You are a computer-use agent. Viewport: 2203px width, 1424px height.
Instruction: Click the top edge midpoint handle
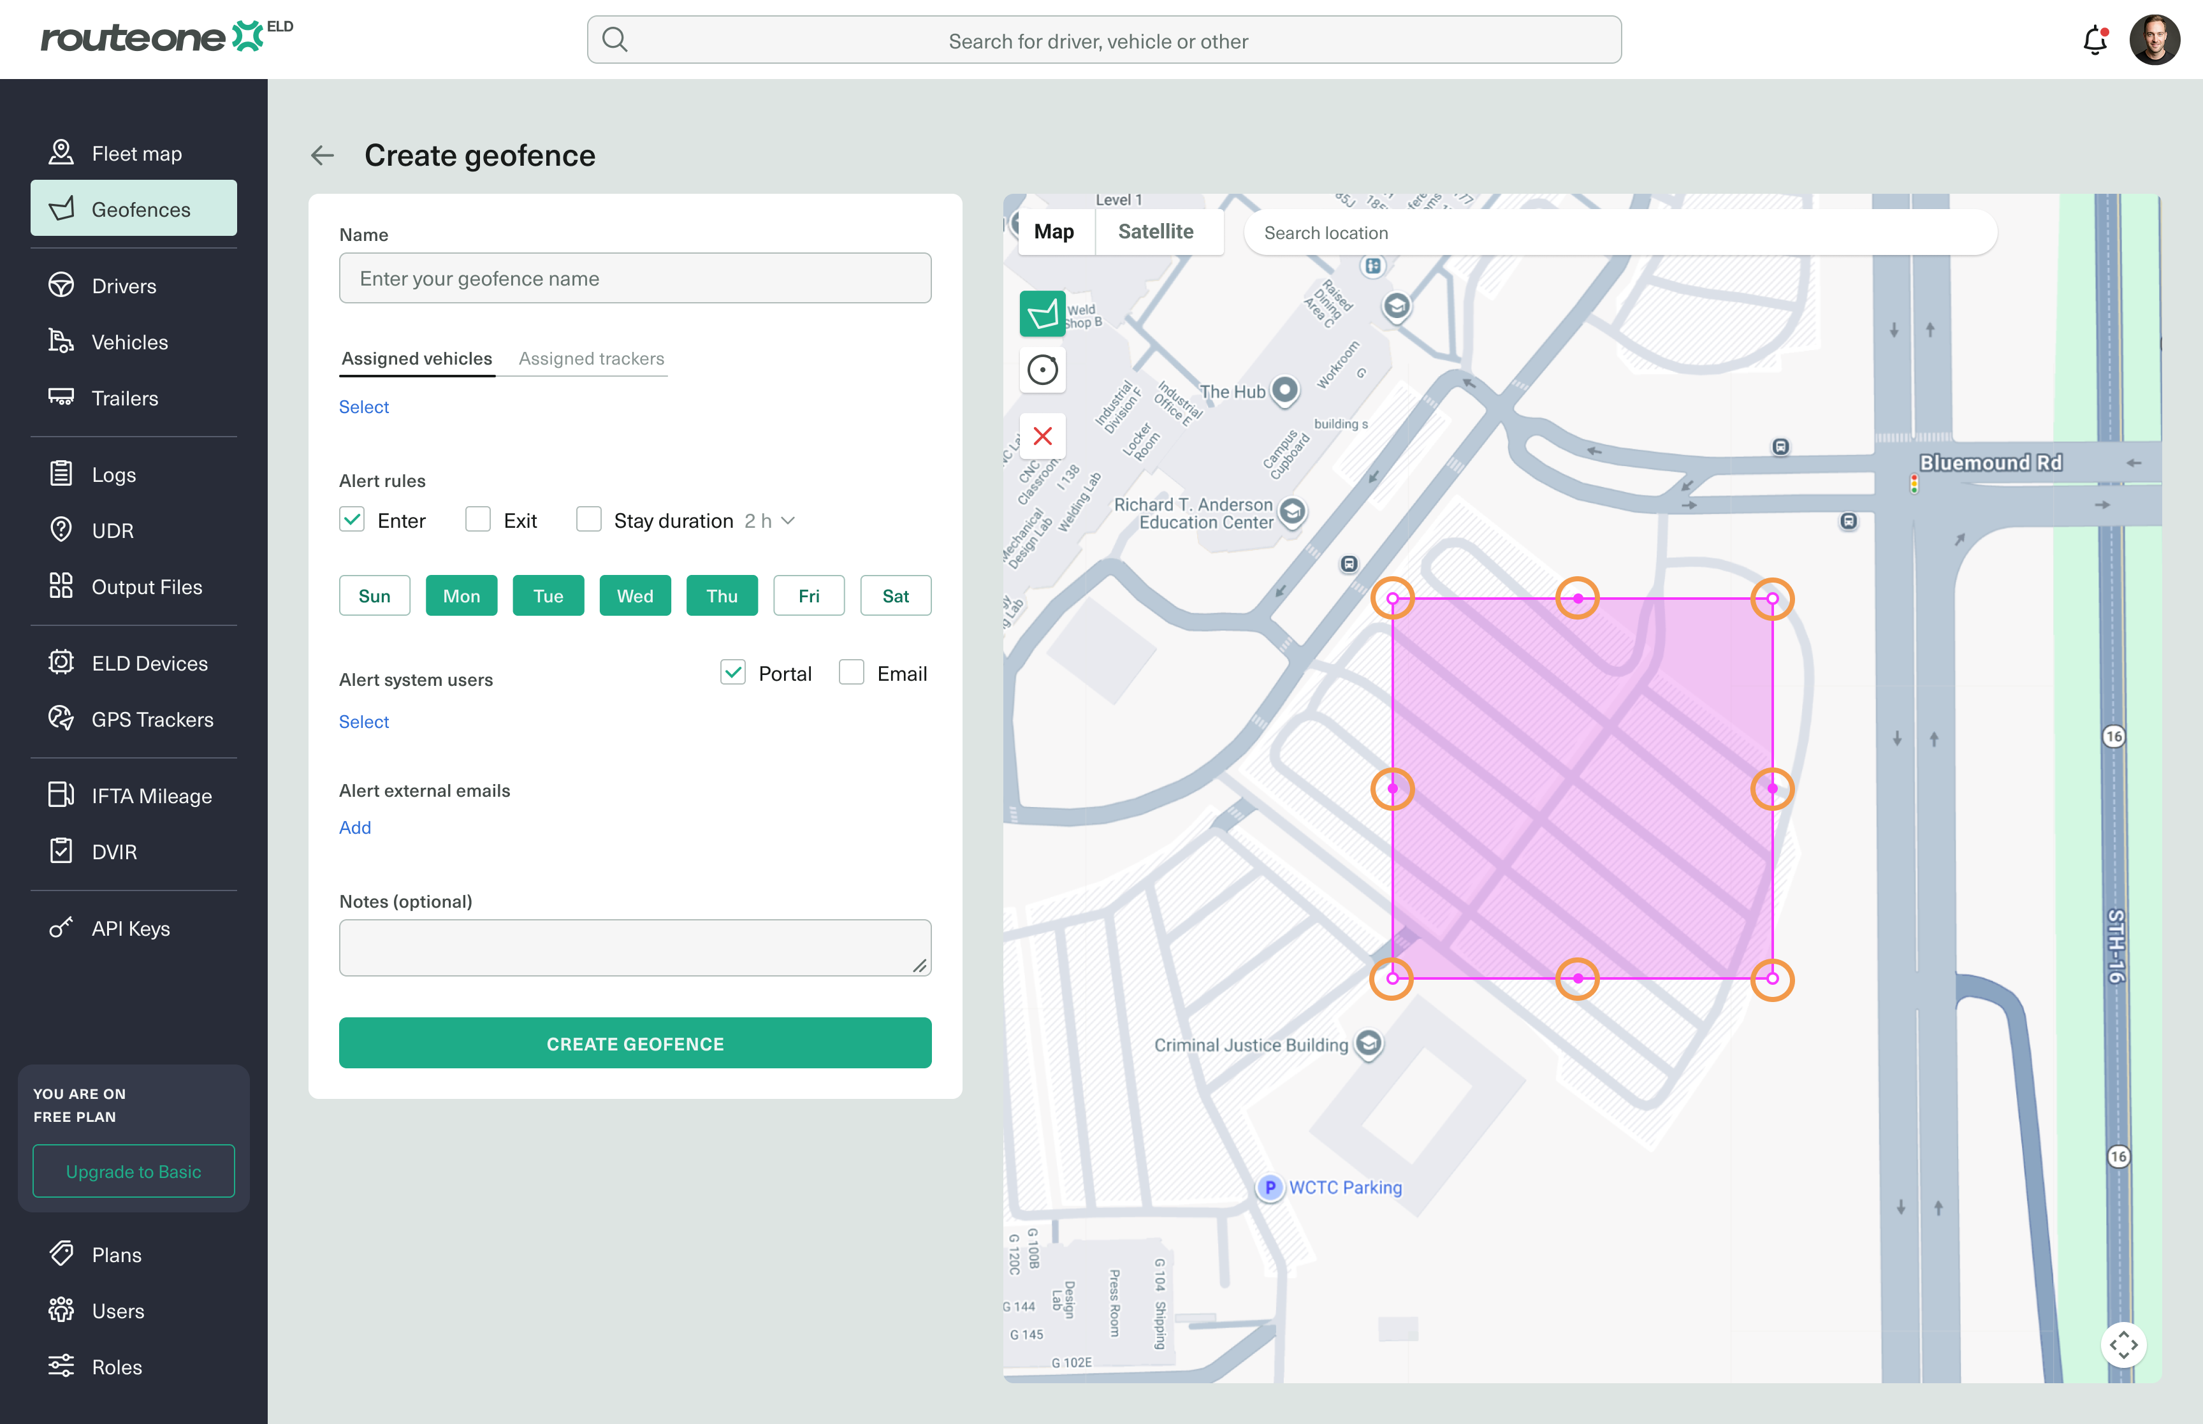(x=1578, y=599)
